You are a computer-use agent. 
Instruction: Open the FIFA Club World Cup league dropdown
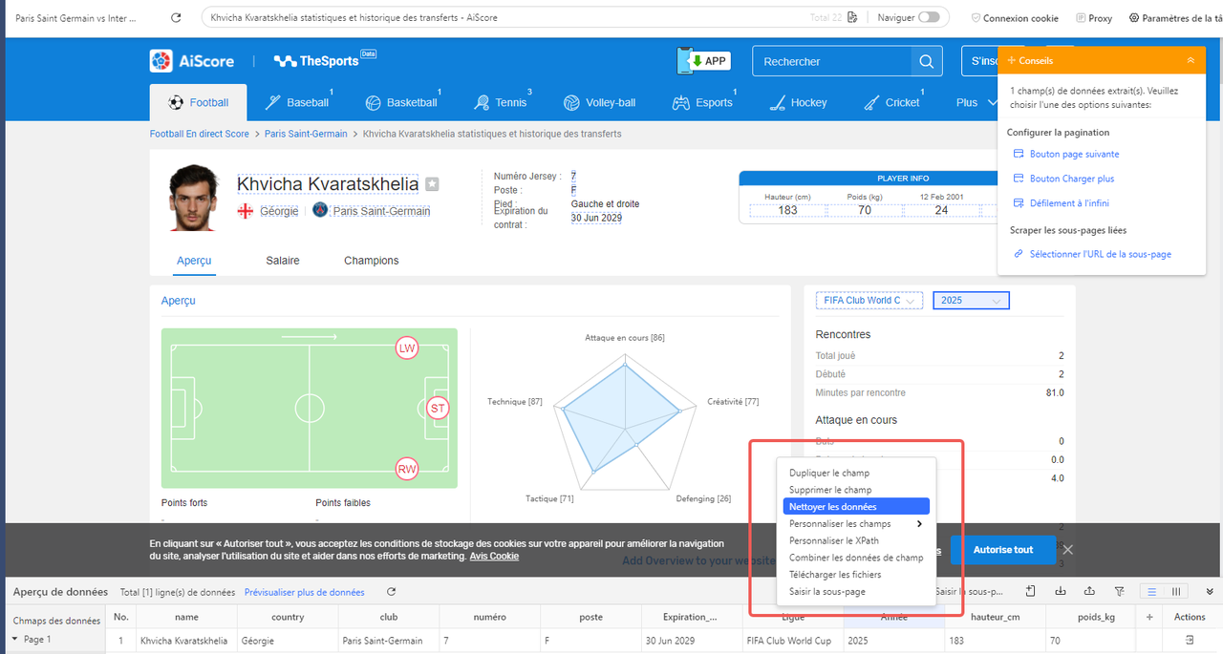(x=869, y=301)
